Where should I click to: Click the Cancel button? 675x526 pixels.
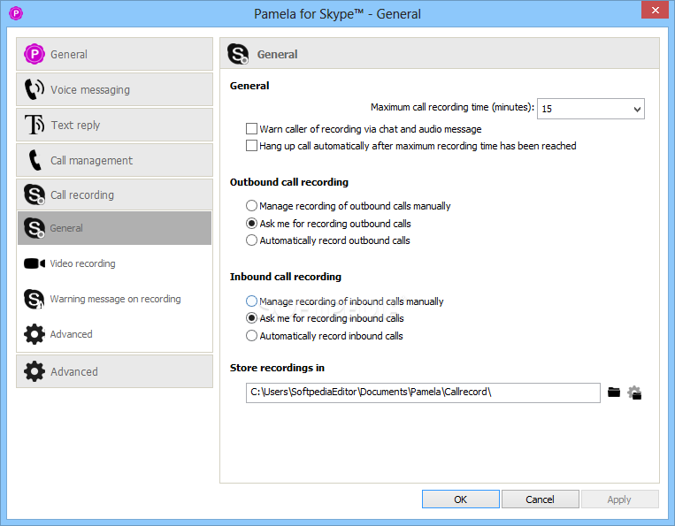pos(540,499)
